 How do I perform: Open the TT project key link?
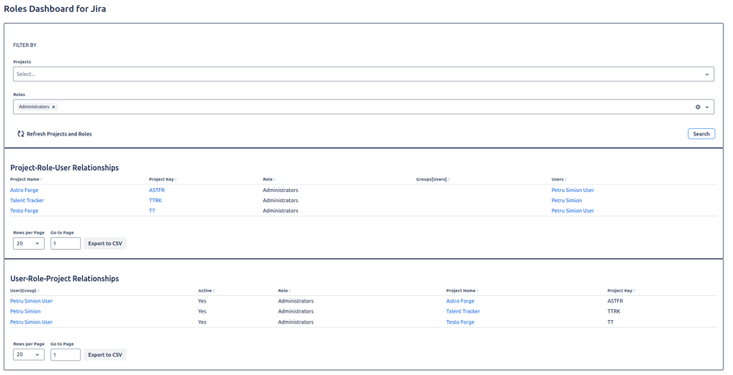click(152, 211)
